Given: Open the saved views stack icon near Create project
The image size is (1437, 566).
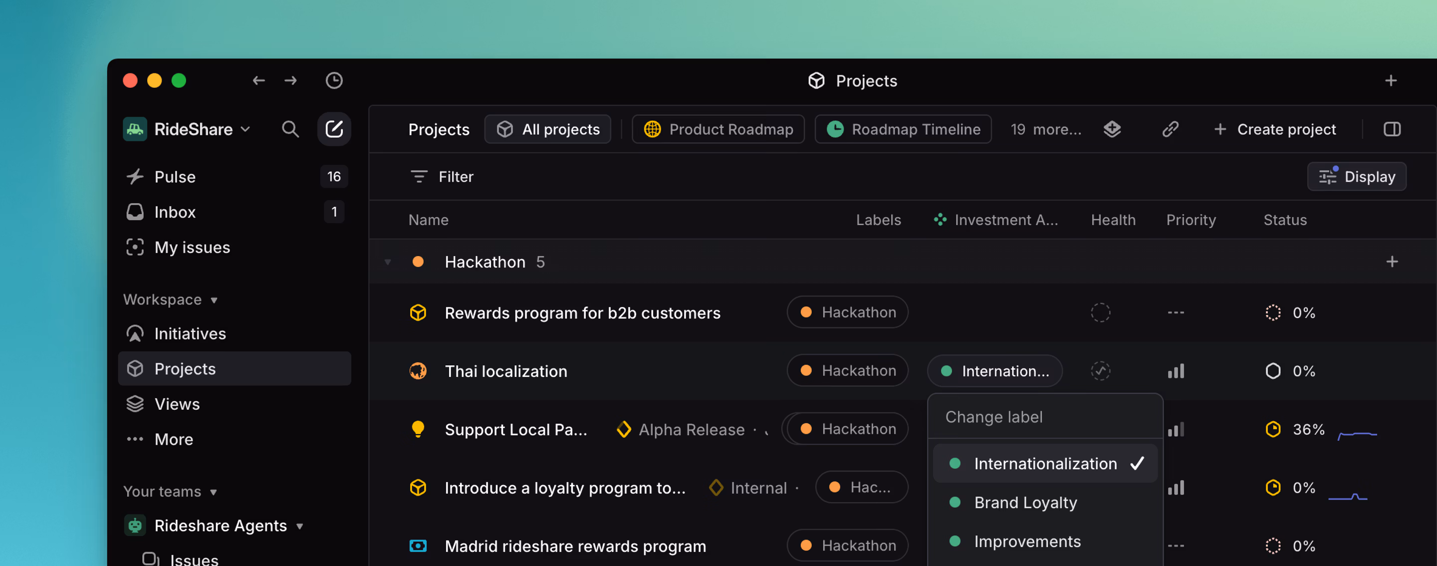Looking at the screenshot, I should [x=1112, y=129].
